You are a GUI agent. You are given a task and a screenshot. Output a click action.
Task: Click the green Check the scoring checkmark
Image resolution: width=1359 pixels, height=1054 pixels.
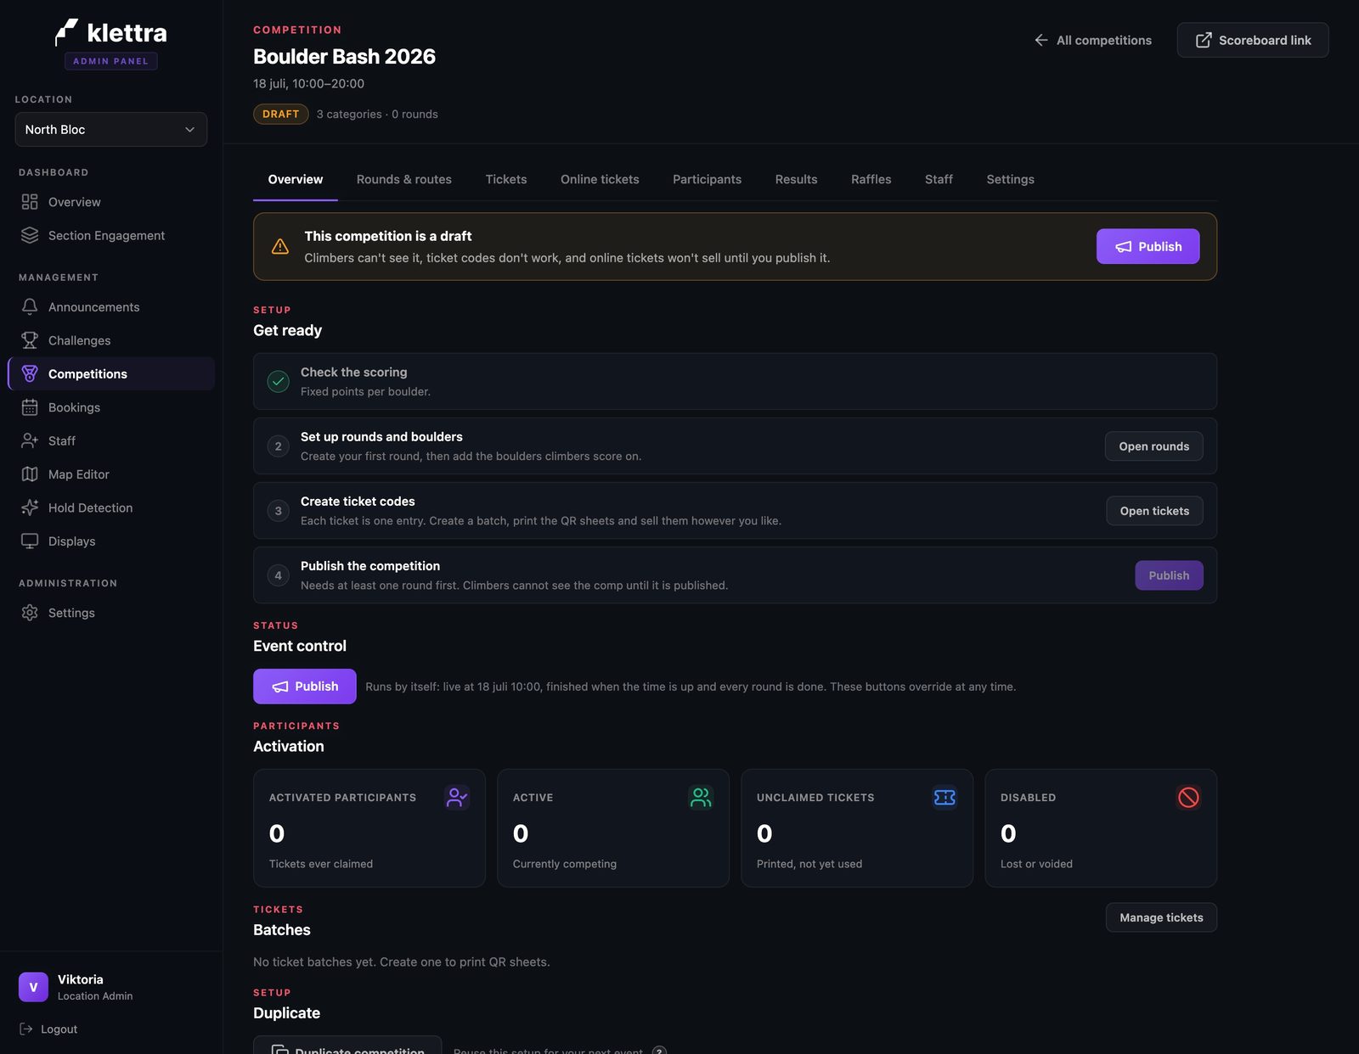coord(279,382)
